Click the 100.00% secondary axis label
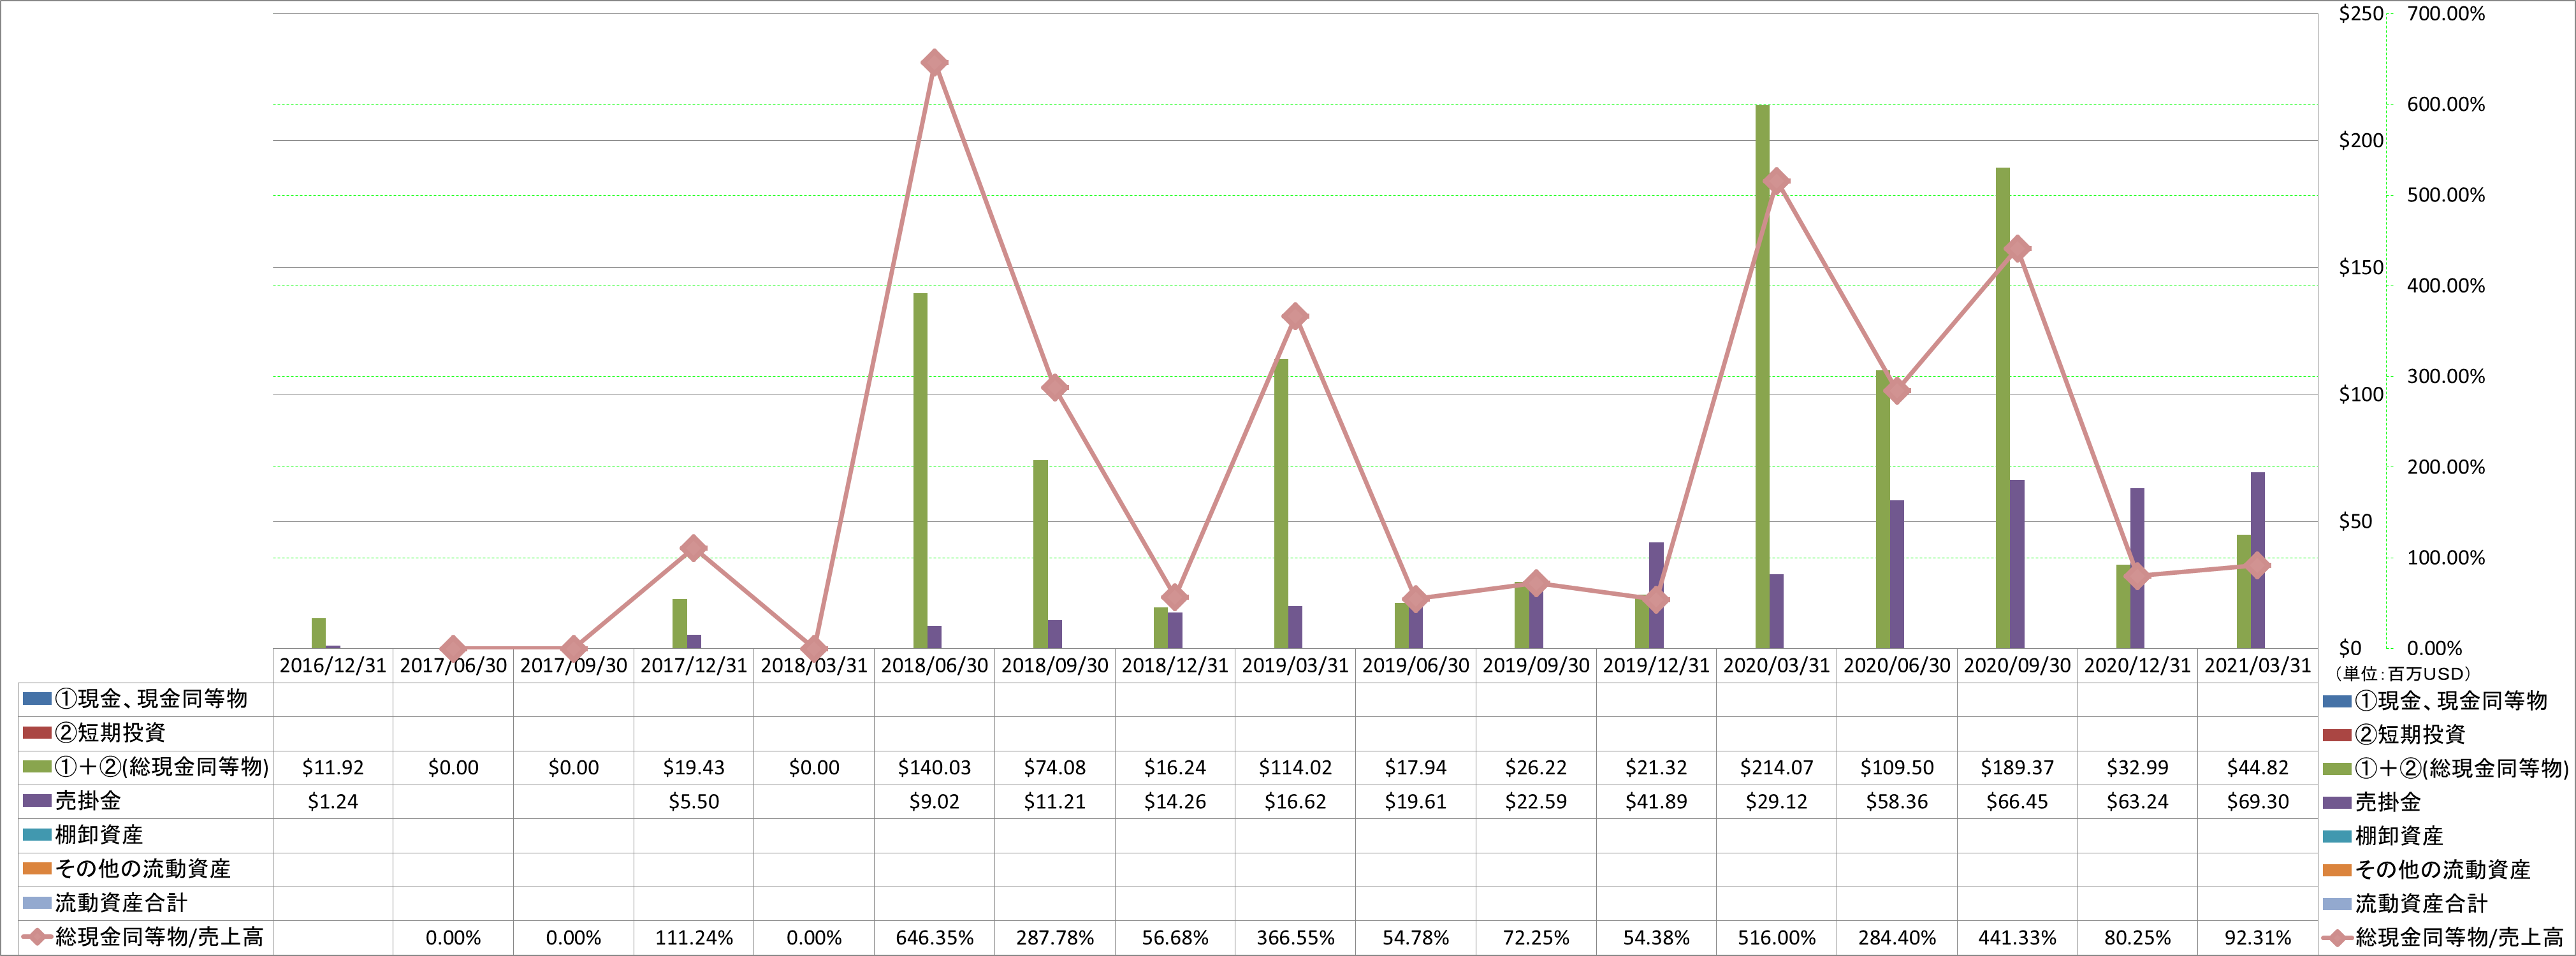Screen dimensions: 2576x956 coord(2446,558)
